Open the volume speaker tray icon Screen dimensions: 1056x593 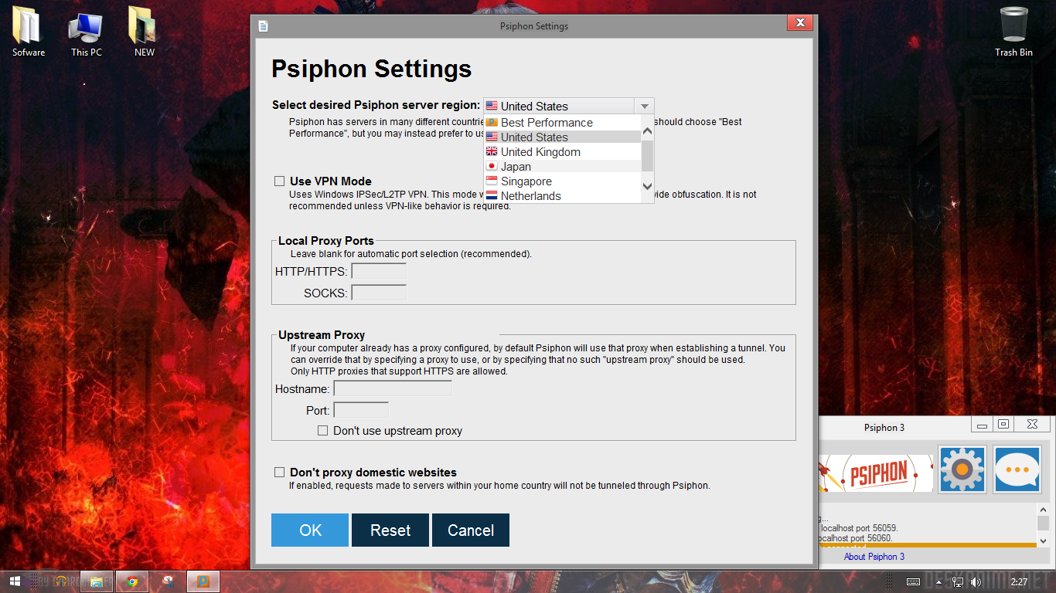coord(976,581)
